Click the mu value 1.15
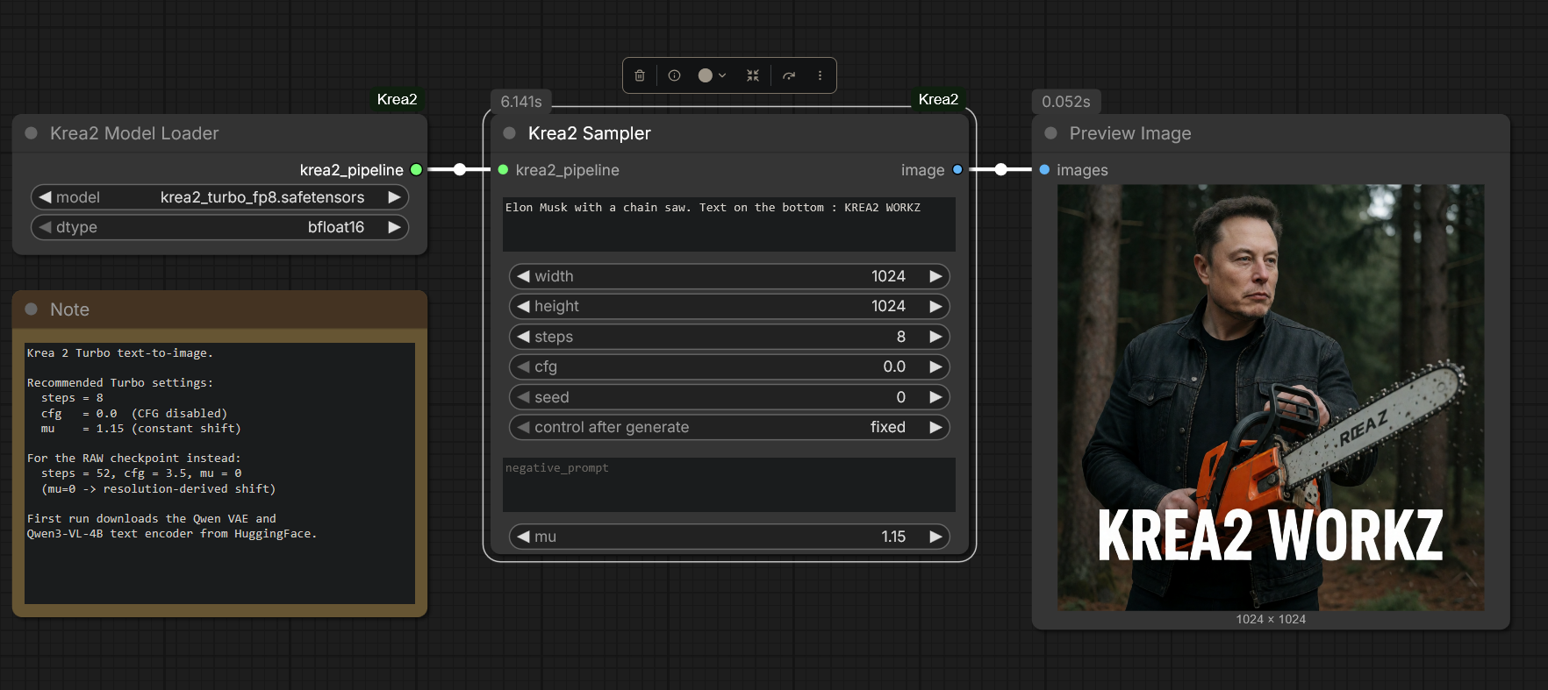Screen dimensions: 1548x690 click(893, 537)
